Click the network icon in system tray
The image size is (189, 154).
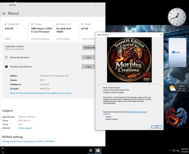174,151
